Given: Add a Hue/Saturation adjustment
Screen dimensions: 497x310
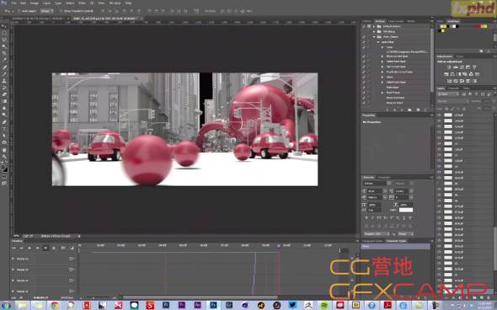Looking at the screenshot, I should click(x=446, y=74).
